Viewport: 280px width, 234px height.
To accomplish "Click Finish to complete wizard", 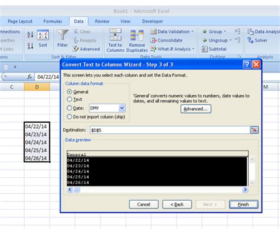I will tap(243, 204).
